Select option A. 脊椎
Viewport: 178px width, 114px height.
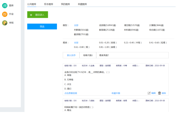pos(68,75)
